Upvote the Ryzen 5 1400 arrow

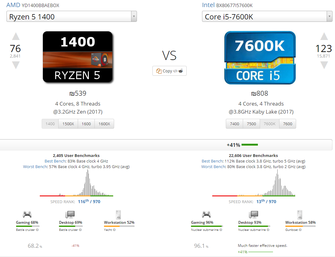point(16,36)
